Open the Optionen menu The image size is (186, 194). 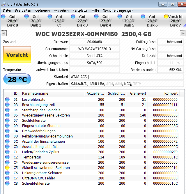(42, 10)
